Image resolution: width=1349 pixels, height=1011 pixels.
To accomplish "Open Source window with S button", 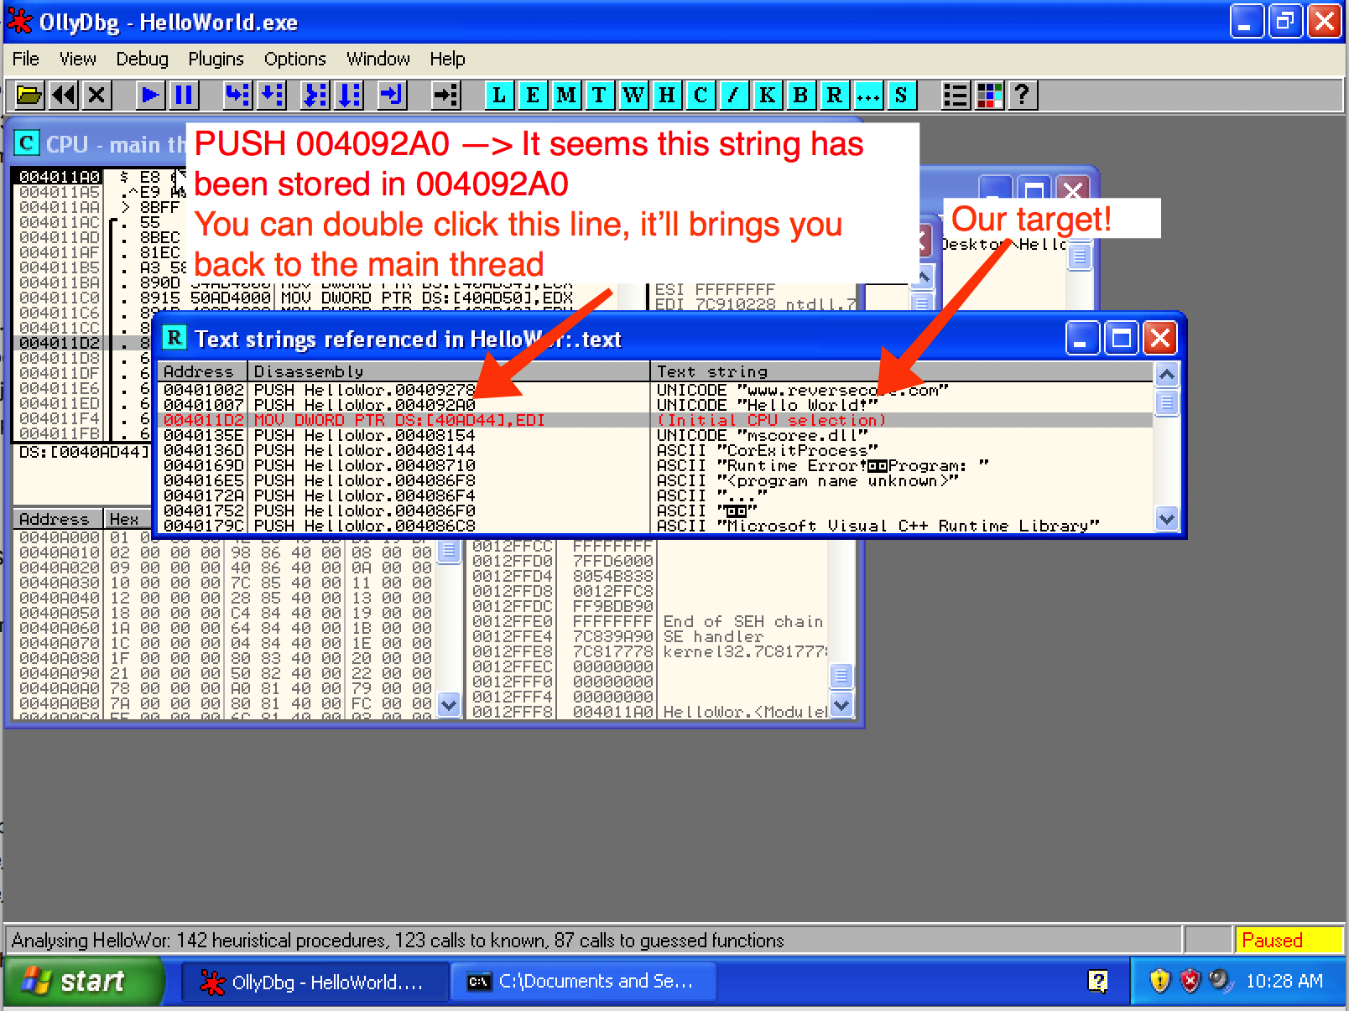I will click(901, 95).
